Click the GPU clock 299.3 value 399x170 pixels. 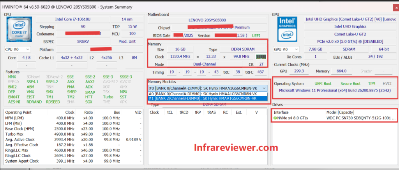click(x=299, y=72)
